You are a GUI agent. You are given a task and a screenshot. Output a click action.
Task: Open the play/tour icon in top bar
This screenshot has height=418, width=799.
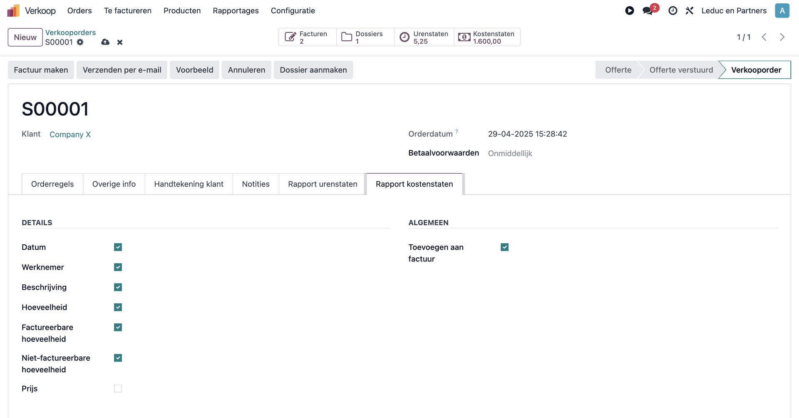tap(629, 11)
